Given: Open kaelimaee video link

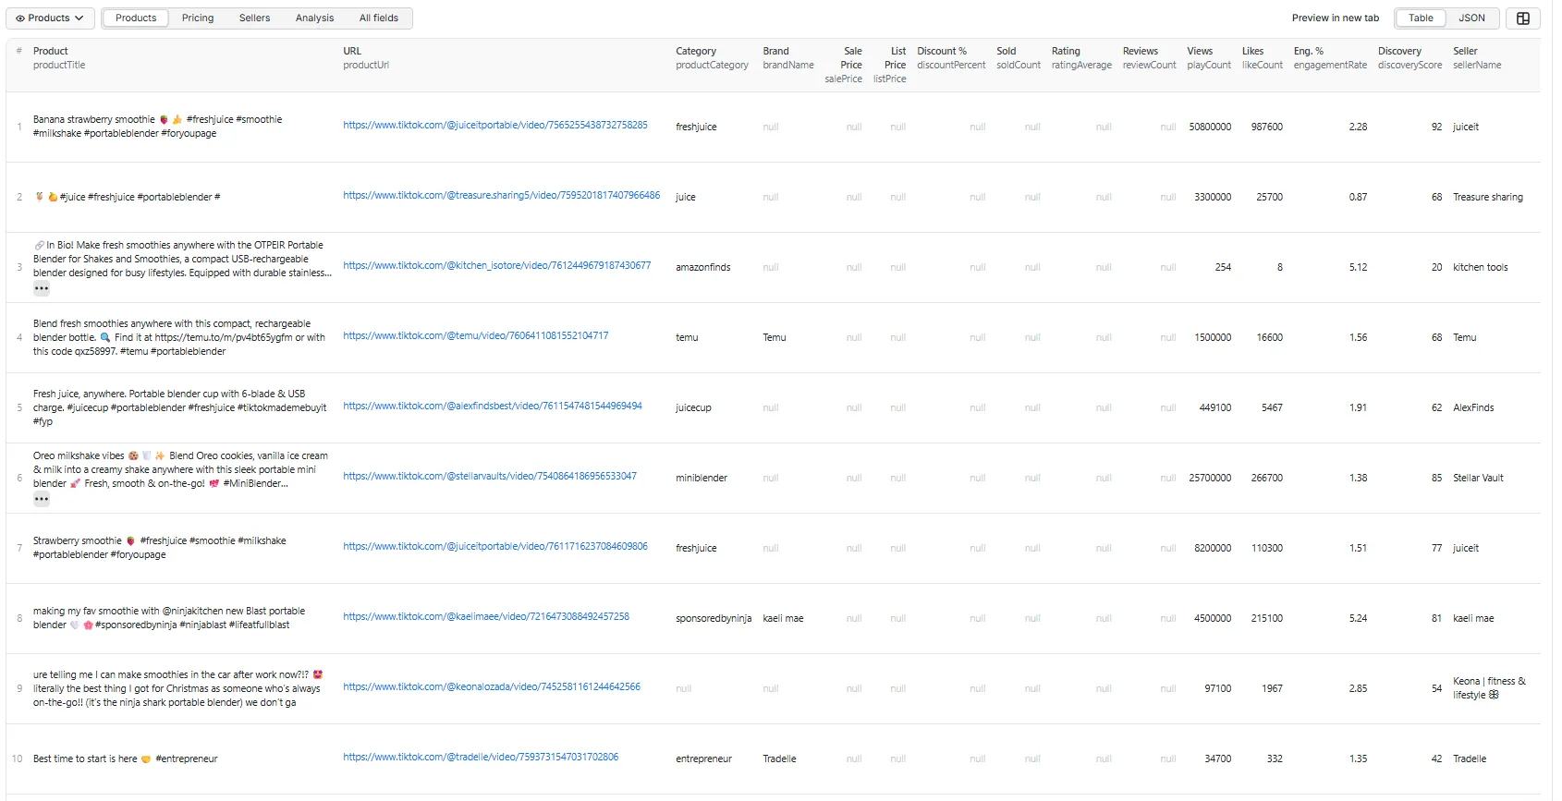Looking at the screenshot, I should click(x=486, y=616).
